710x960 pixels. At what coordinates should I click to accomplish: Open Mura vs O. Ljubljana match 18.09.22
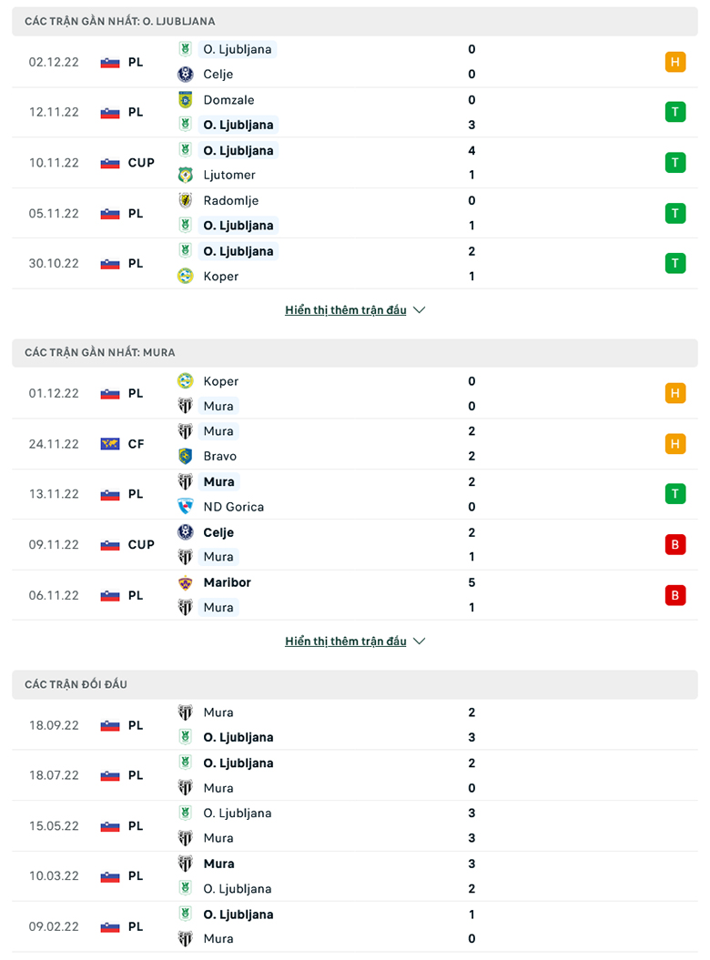[x=355, y=725]
